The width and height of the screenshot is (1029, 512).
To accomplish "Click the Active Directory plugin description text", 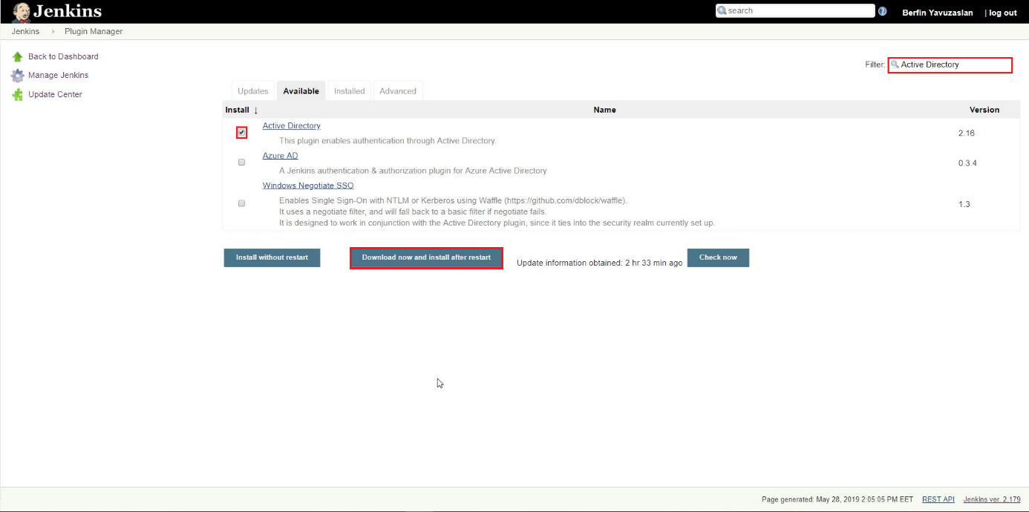I will pyautogui.click(x=388, y=140).
